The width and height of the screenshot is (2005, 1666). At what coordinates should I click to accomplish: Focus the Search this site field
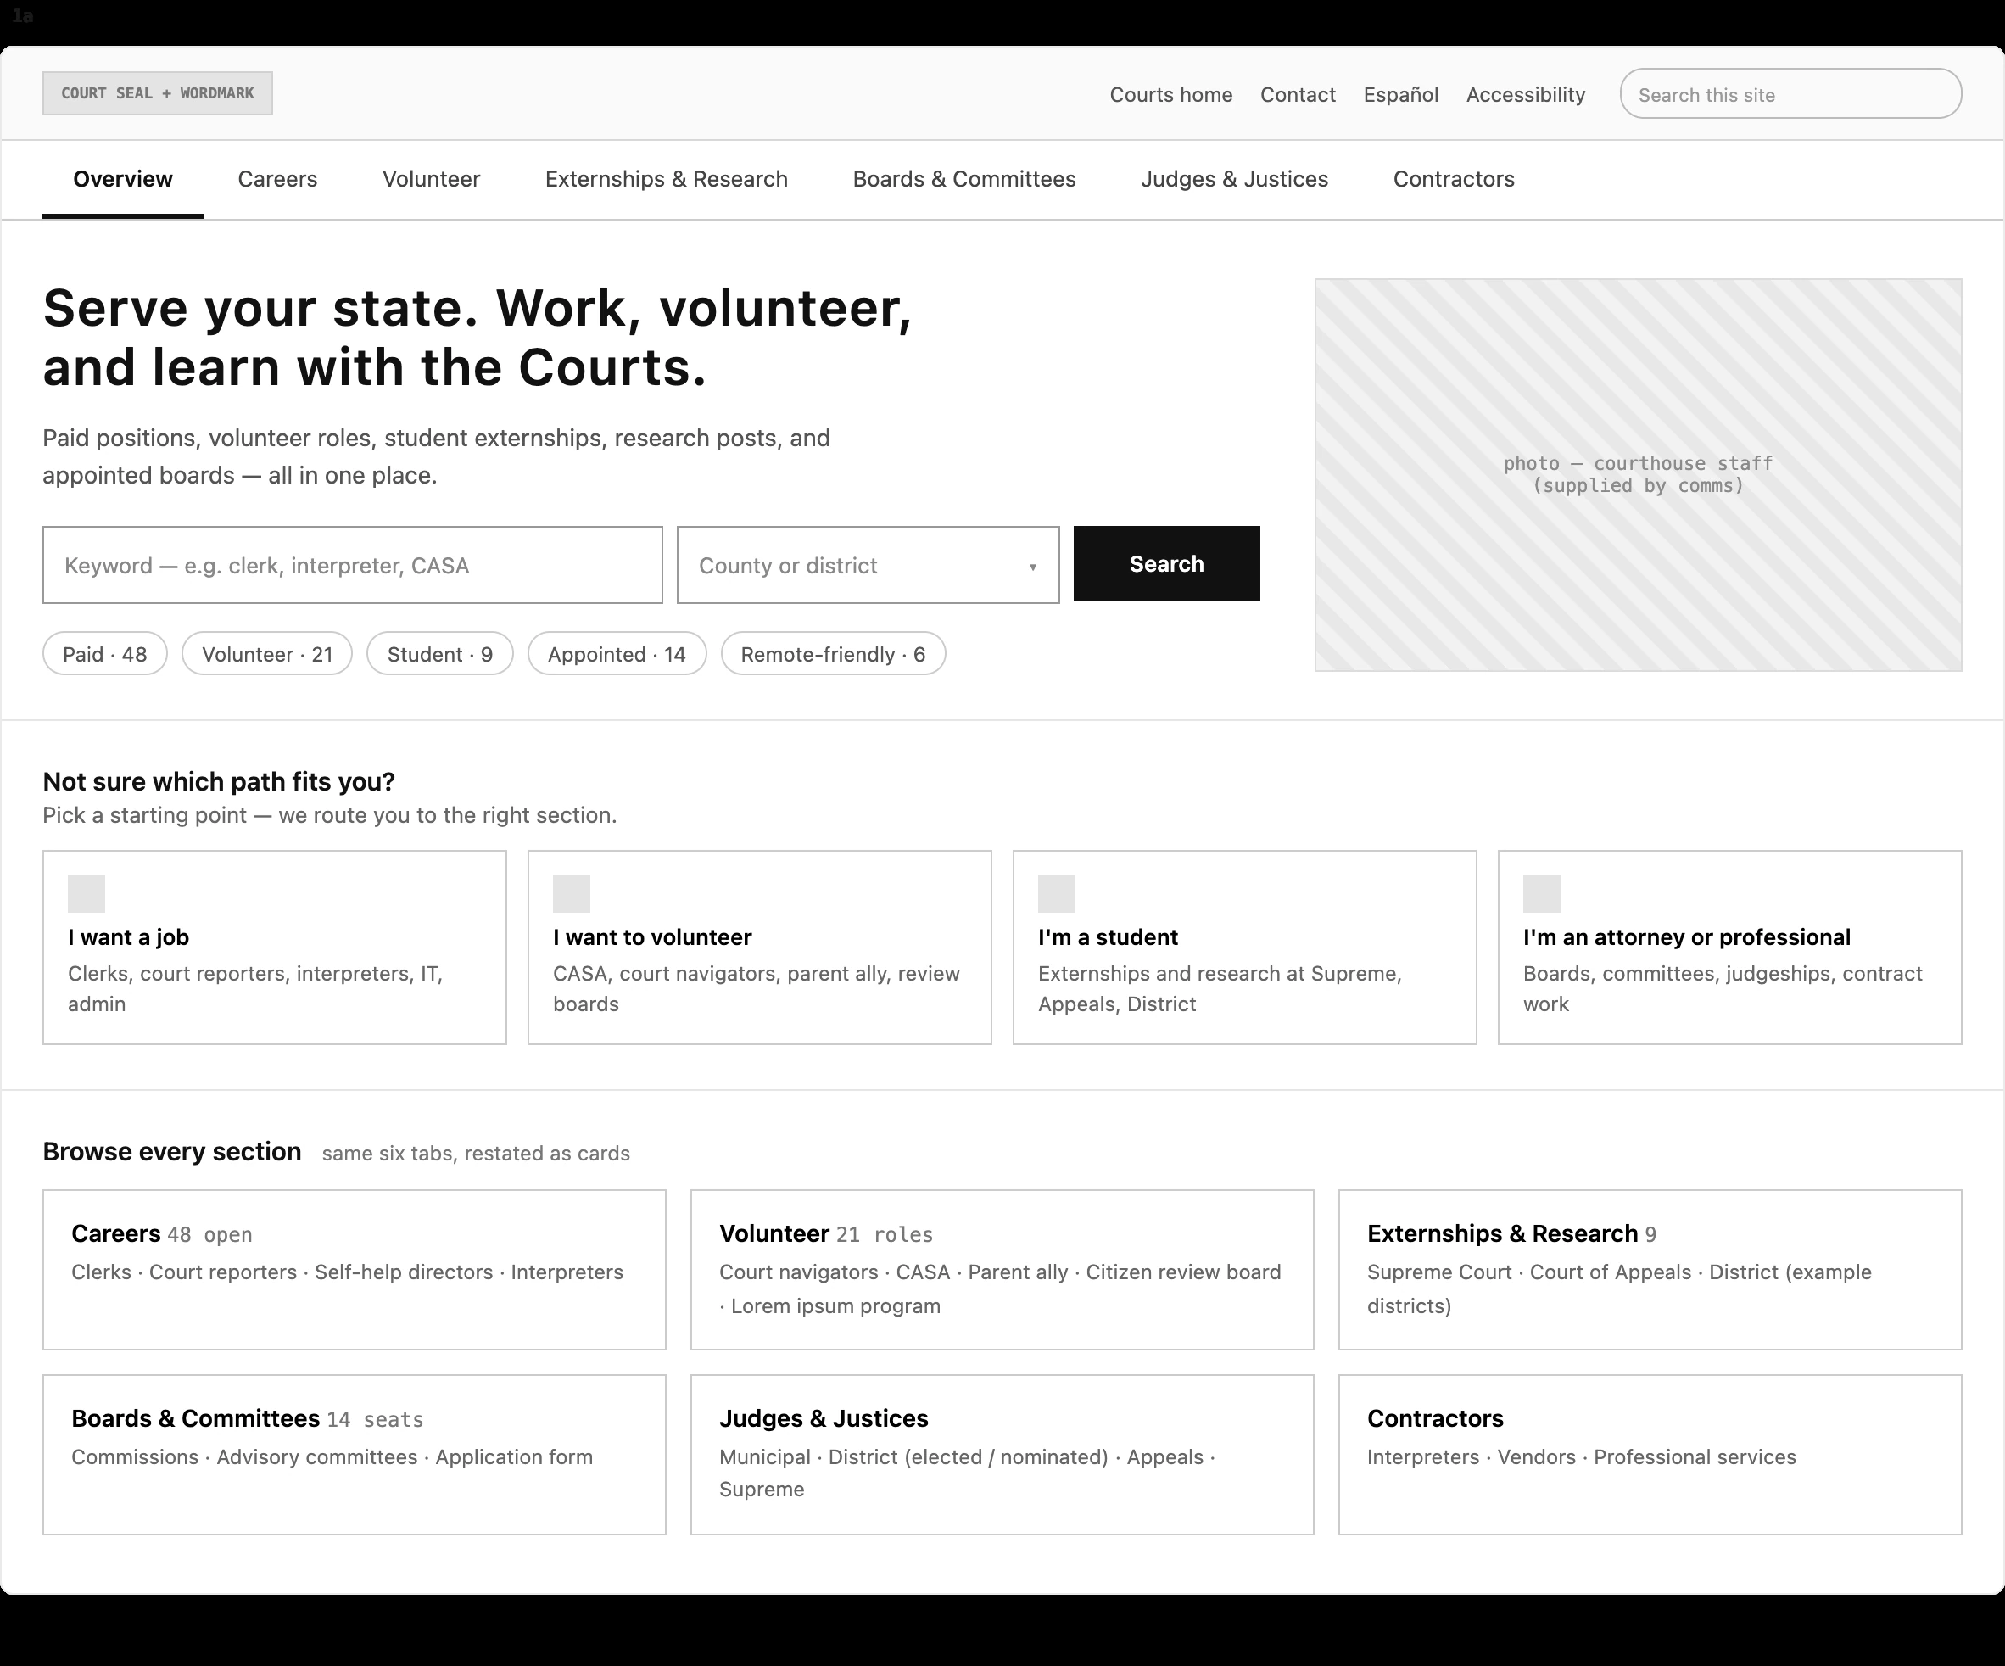1791,93
